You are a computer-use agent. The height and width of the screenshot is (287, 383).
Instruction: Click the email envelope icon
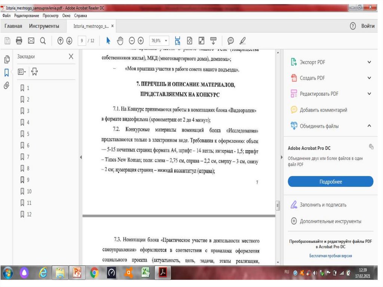pos(31,41)
